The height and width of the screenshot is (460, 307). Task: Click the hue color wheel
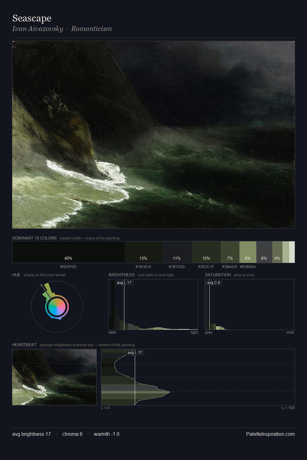point(57,307)
